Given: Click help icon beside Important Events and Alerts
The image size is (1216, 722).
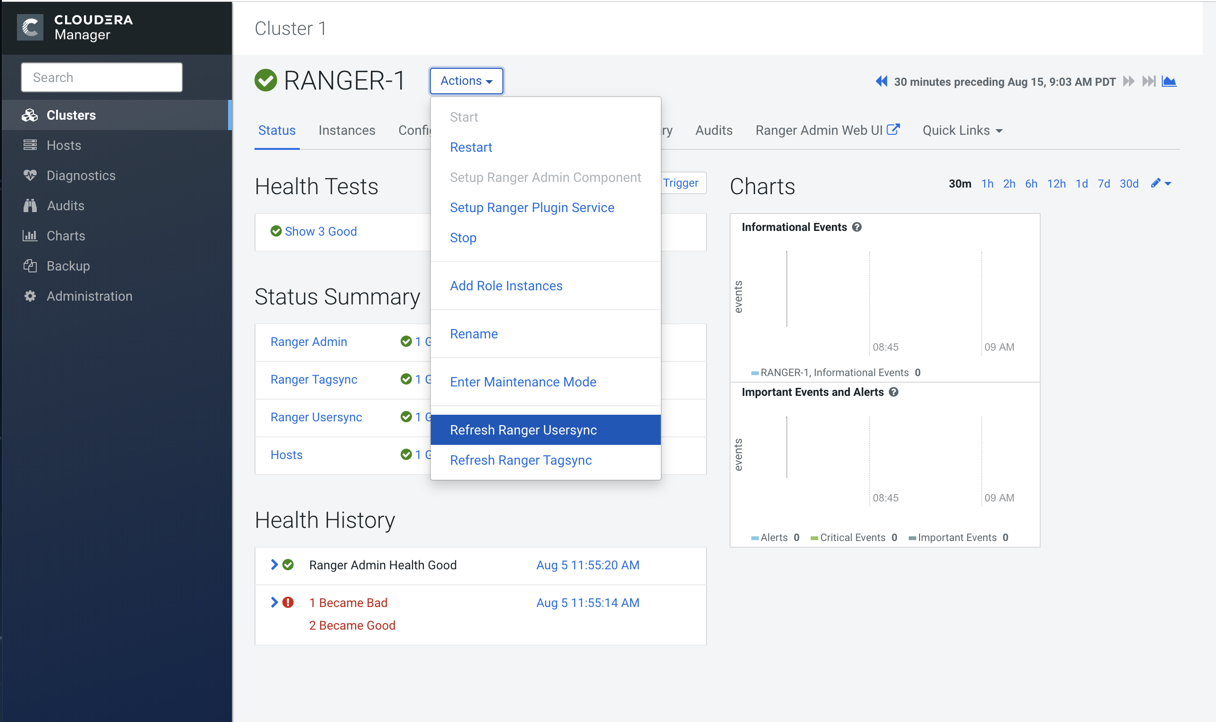Looking at the screenshot, I should pos(894,392).
